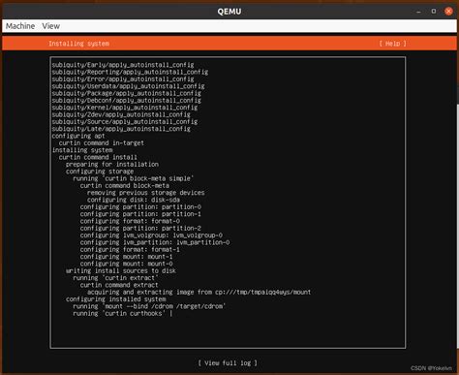The width and height of the screenshot is (459, 375).
Task: Maximize the QEMU window
Action: [434, 12]
